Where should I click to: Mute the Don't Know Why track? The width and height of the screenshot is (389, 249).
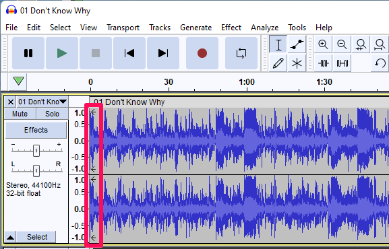20,114
